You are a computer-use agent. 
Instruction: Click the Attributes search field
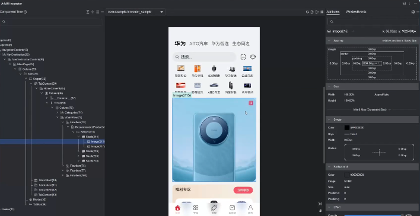(373, 22)
